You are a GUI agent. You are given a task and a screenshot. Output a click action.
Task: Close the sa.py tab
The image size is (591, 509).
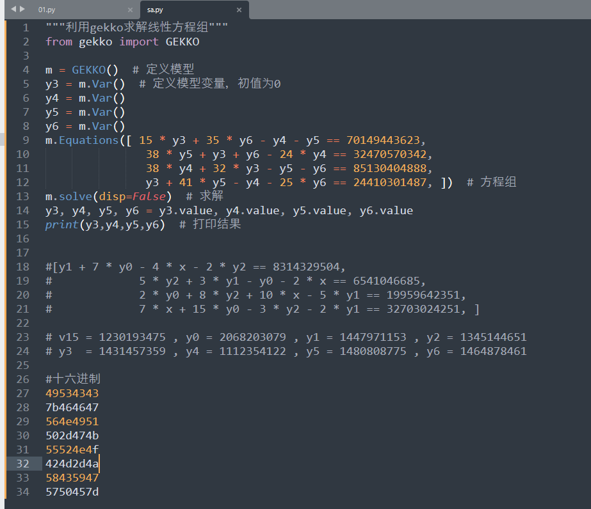239,10
